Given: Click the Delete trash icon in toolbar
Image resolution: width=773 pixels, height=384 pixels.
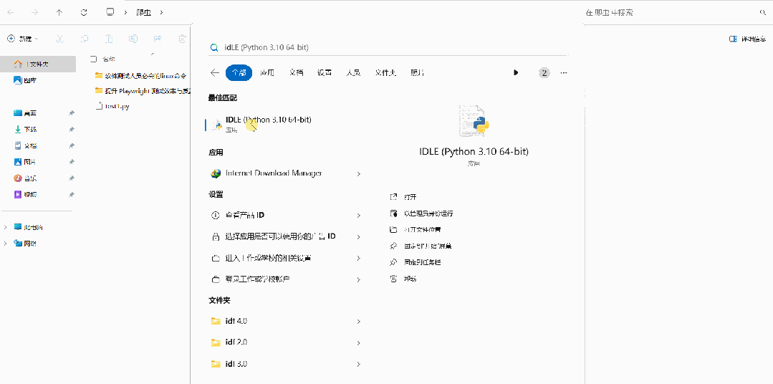Looking at the screenshot, I should pyautogui.click(x=182, y=39).
